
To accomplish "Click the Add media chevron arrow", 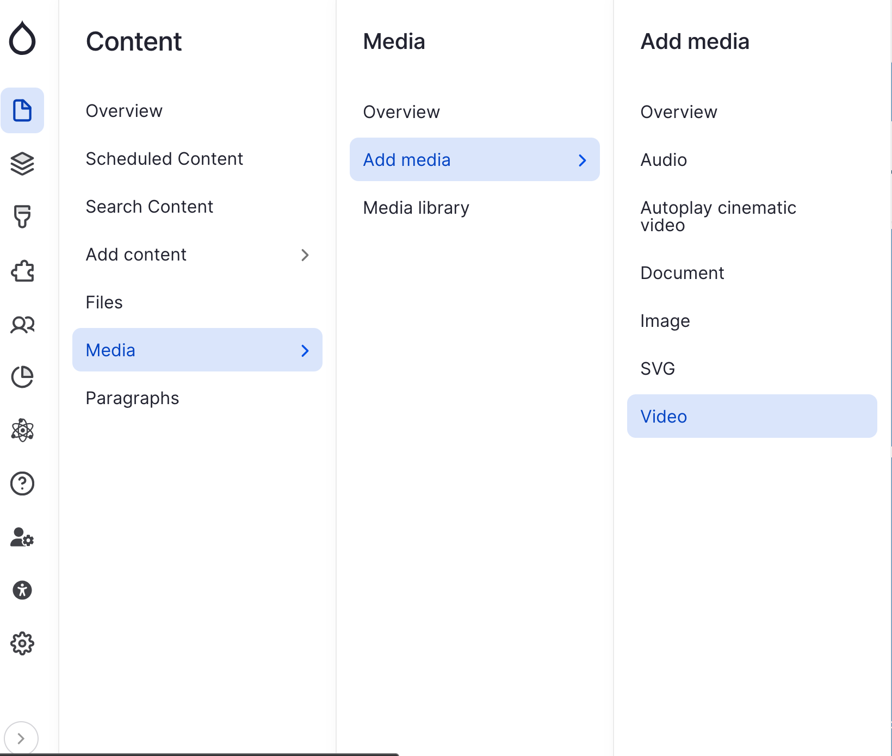I will tap(583, 160).
